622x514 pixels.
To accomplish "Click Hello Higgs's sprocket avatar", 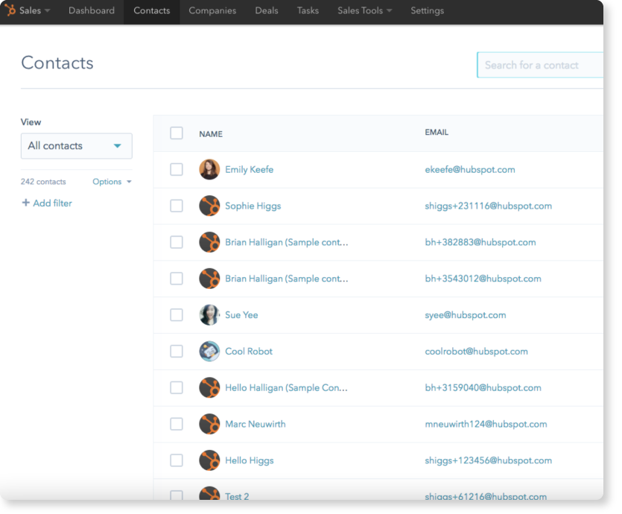I will coord(209,460).
